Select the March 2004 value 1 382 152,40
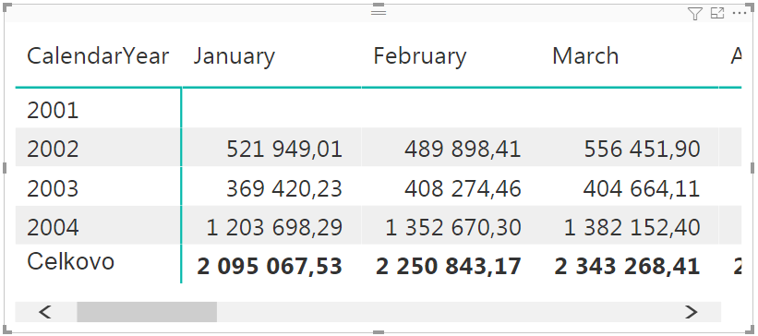Image resolution: width=758 pixels, height=336 pixels. (x=632, y=227)
